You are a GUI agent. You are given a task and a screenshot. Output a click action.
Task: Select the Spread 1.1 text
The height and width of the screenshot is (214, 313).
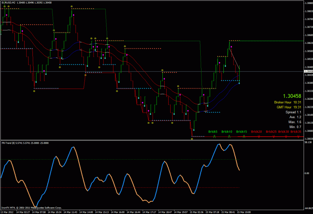pos(293,112)
